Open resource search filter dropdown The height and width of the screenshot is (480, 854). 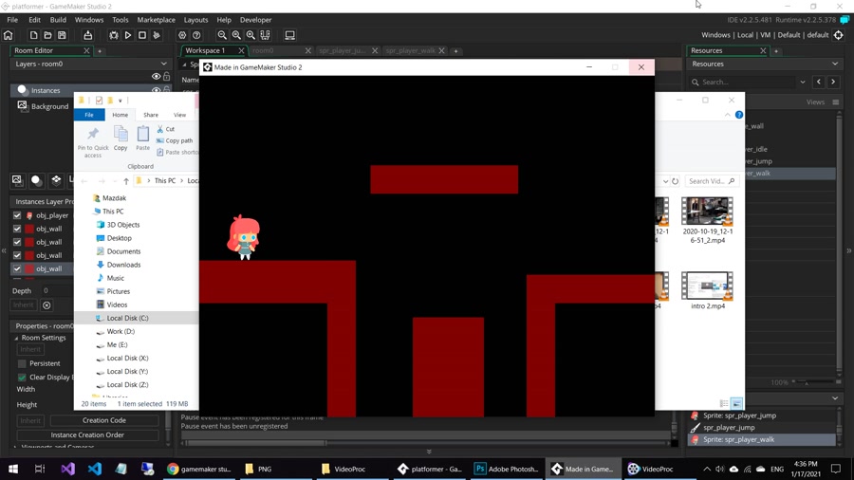point(803,83)
